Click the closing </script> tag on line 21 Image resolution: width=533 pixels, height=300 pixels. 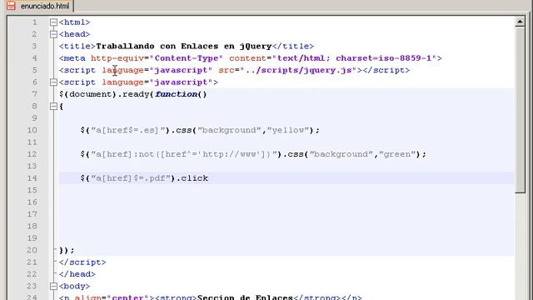(82, 262)
